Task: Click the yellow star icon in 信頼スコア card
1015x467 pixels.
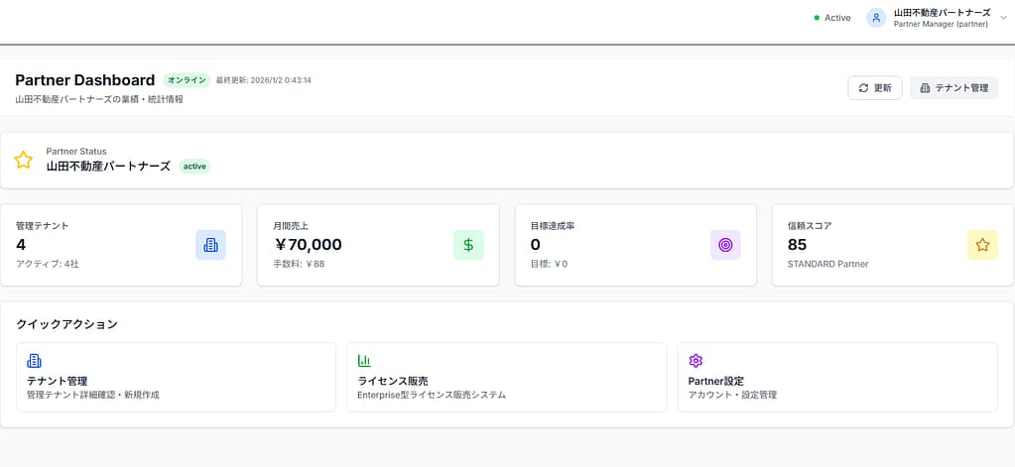Action: tap(982, 245)
